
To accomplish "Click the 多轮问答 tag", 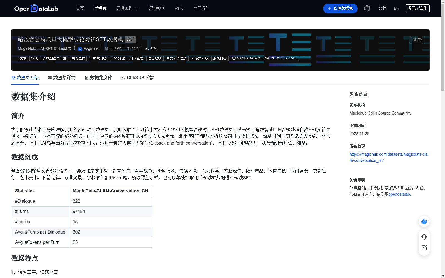I will [x=220, y=58].
